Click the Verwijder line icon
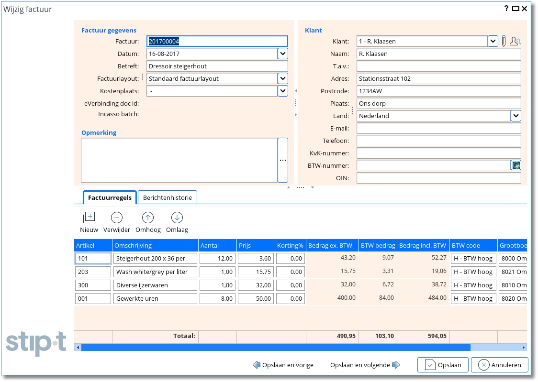 (116, 218)
